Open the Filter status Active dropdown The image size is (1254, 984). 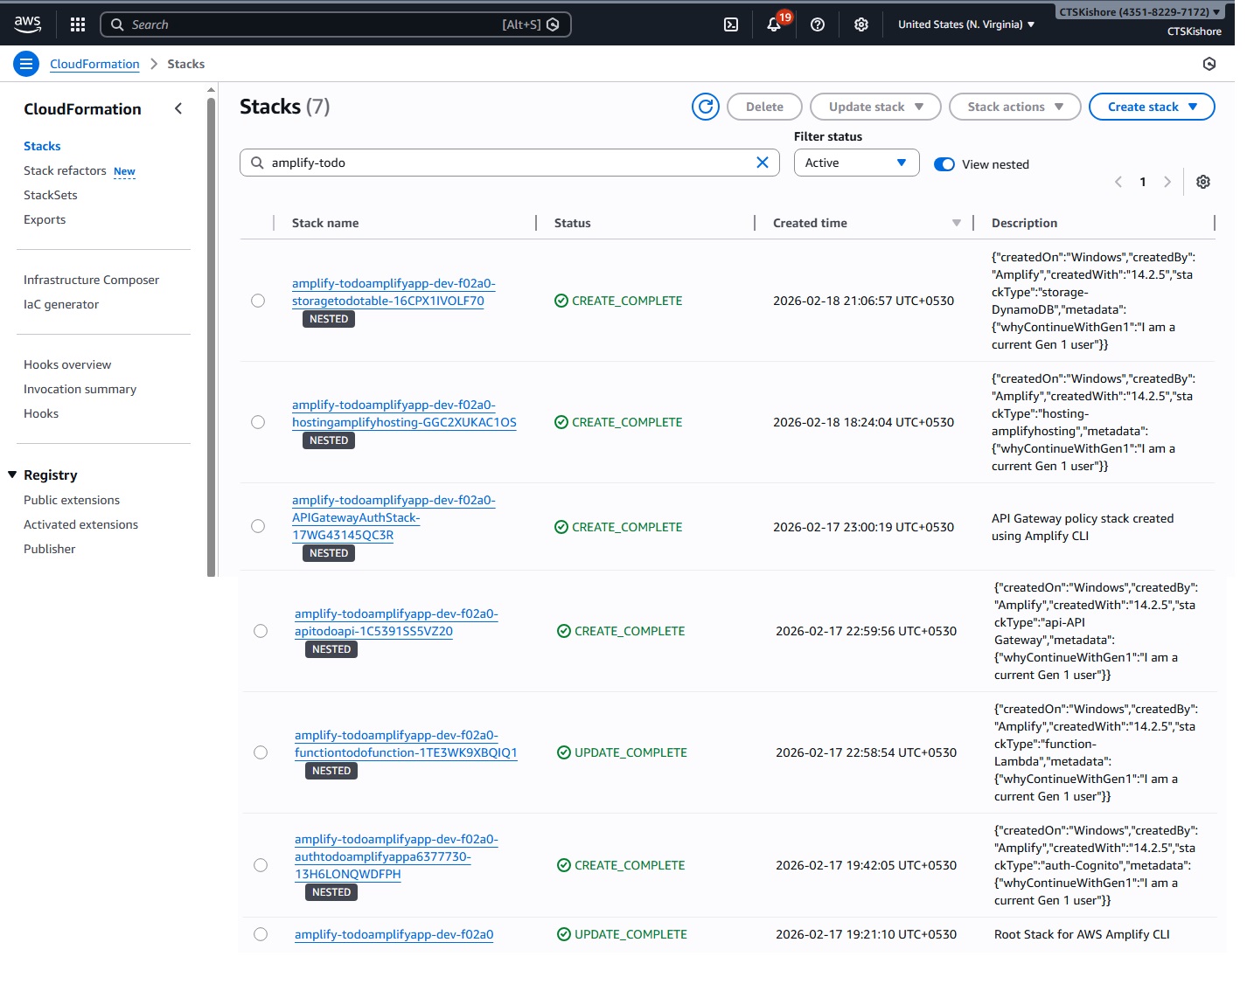856,163
